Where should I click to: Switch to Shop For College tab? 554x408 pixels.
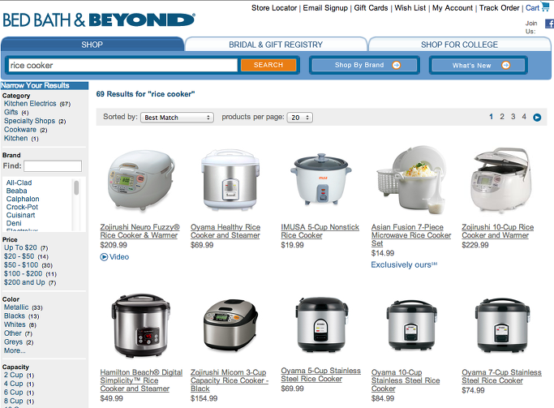point(459,45)
